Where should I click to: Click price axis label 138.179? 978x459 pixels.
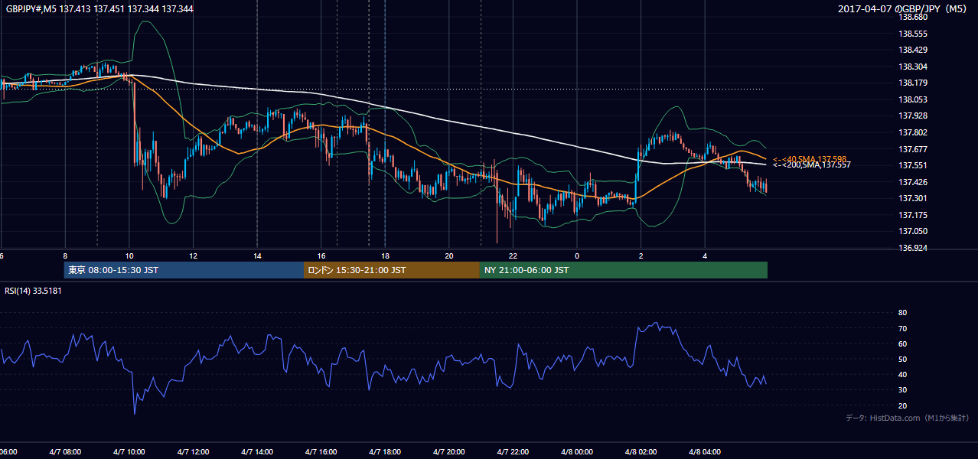click(913, 83)
